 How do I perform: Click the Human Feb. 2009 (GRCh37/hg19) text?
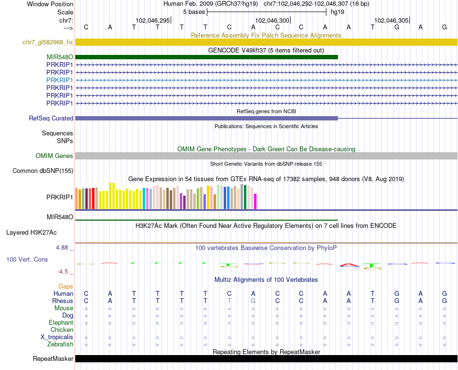tap(211, 4)
